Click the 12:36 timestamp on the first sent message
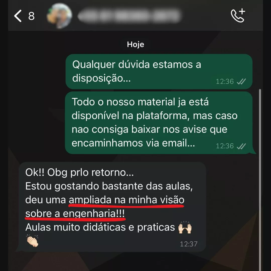271x271 pixels. coord(225,81)
